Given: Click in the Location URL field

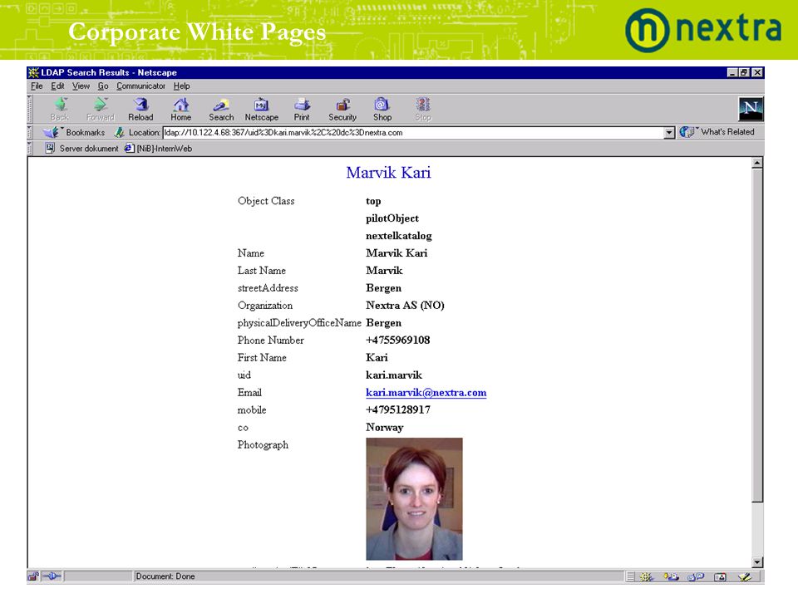Looking at the screenshot, I should 413,133.
